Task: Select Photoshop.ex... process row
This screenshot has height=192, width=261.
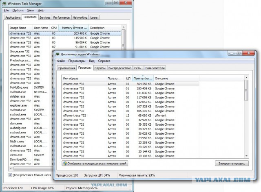Action: [31, 60]
